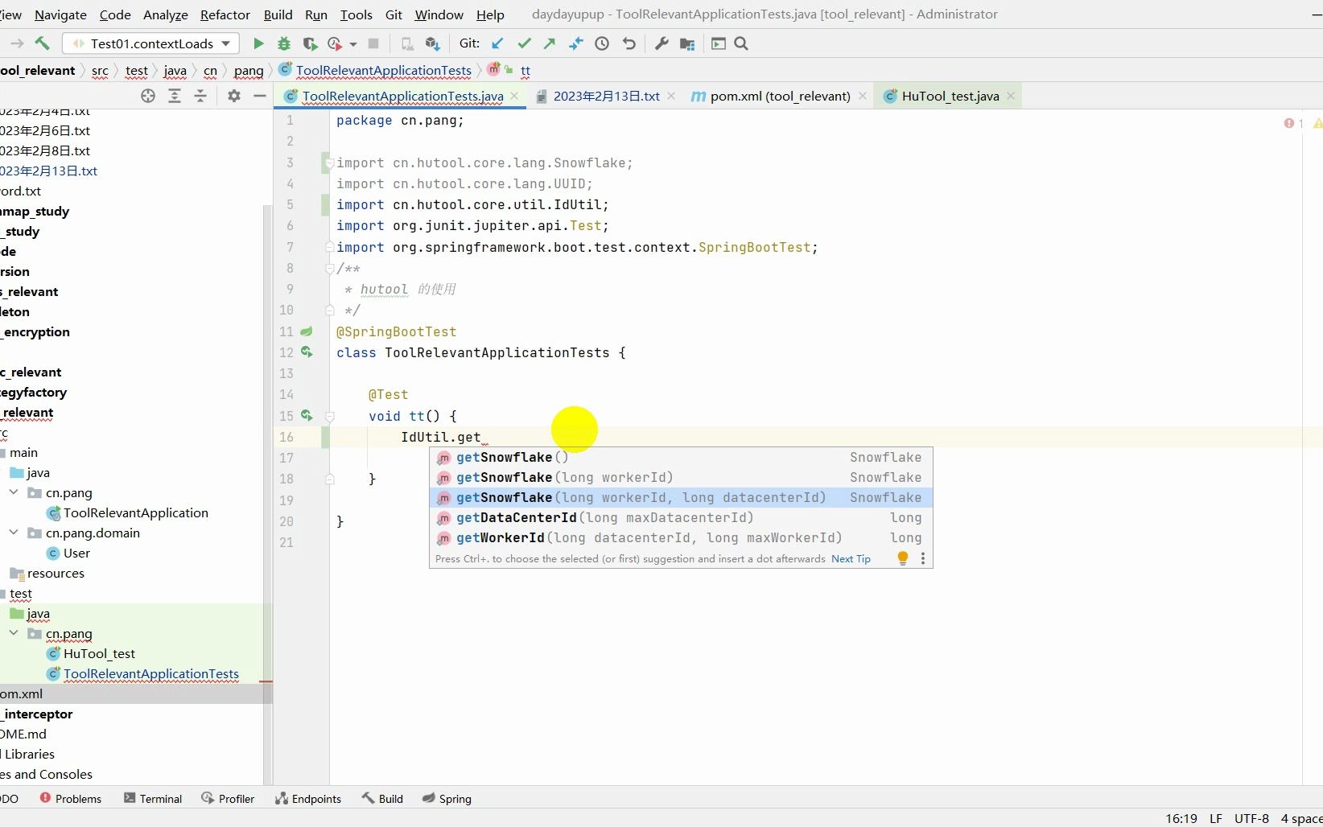
Task: Open HuTool_test in project tree
Action: click(98, 653)
